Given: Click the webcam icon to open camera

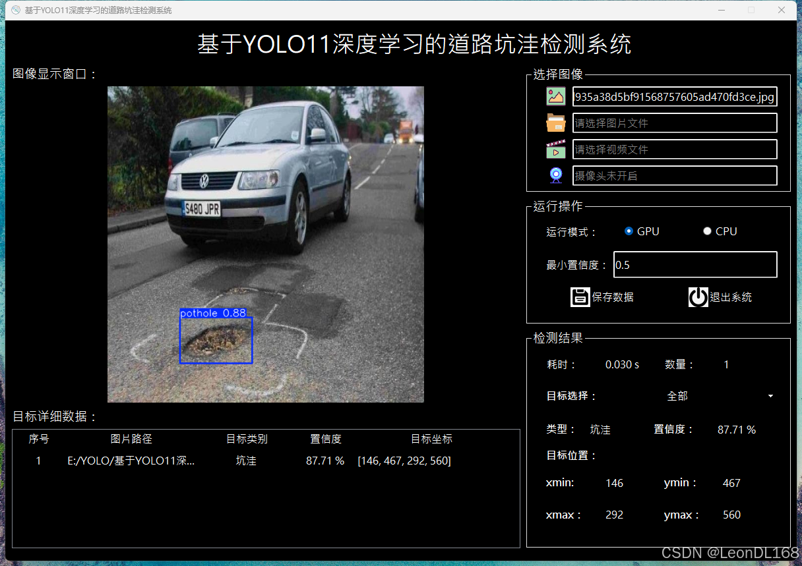Looking at the screenshot, I should [556, 175].
